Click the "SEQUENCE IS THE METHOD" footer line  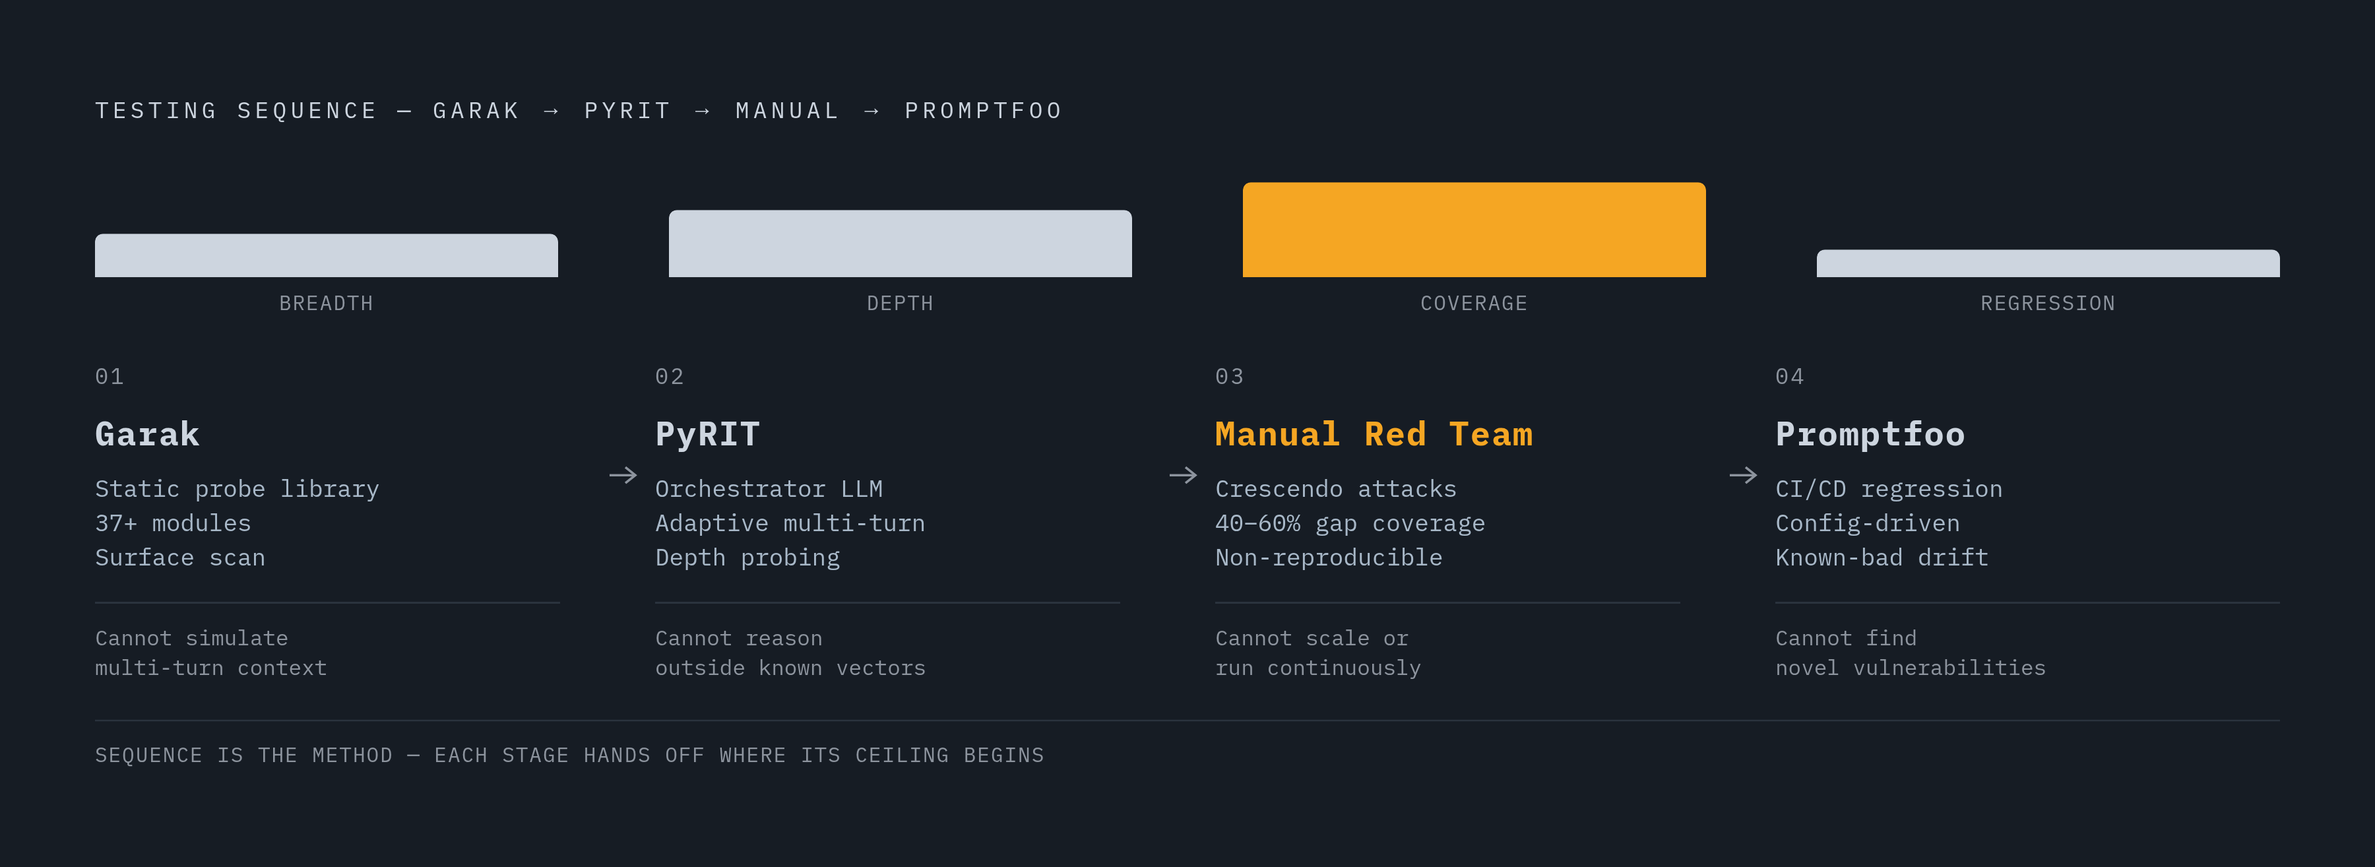tap(570, 755)
